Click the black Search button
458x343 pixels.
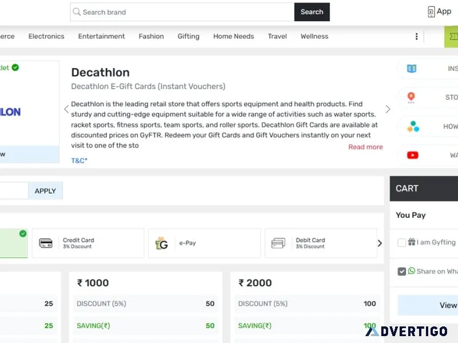tap(312, 12)
